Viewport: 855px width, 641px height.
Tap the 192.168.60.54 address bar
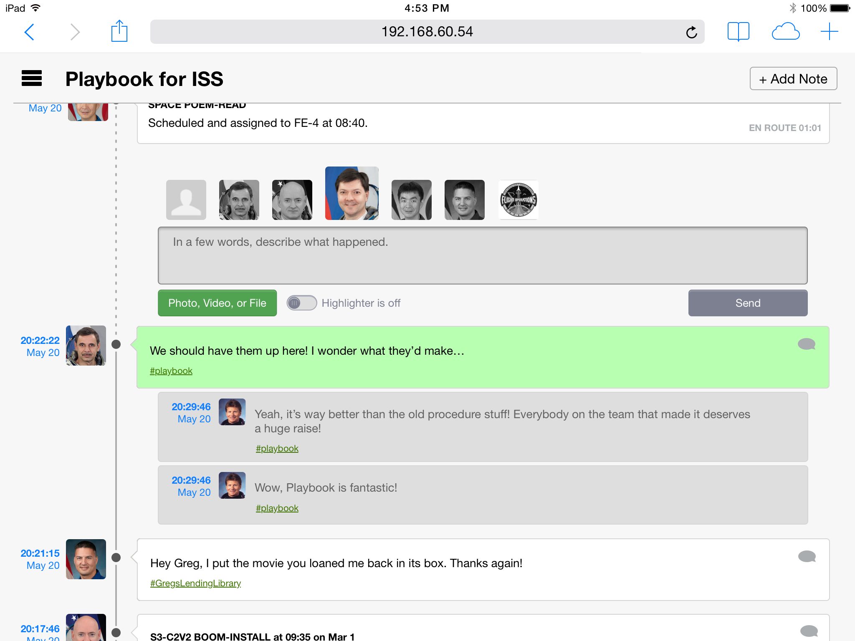click(x=427, y=32)
